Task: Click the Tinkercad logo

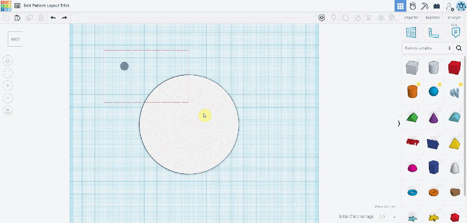Action: (x=6, y=6)
